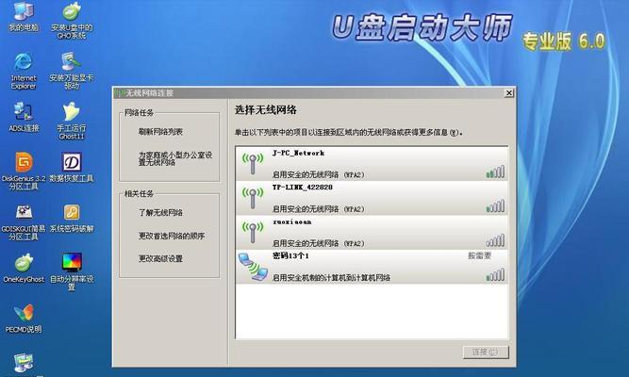Click the computer-to-computer icon of 密码13个1
Image resolution: width=629 pixels, height=377 pixels.
click(253, 267)
